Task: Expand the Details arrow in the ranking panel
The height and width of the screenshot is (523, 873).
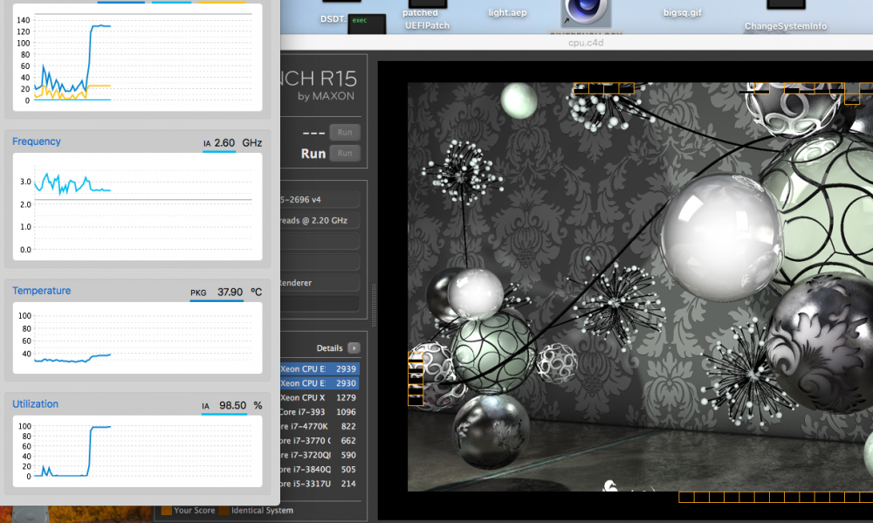Action: tap(354, 348)
